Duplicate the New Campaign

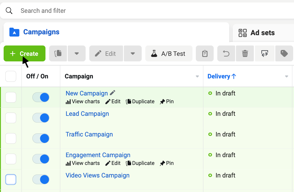coord(140,101)
